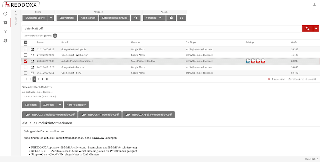
Task: Click the Stellvertreter button
Action: coord(67,18)
